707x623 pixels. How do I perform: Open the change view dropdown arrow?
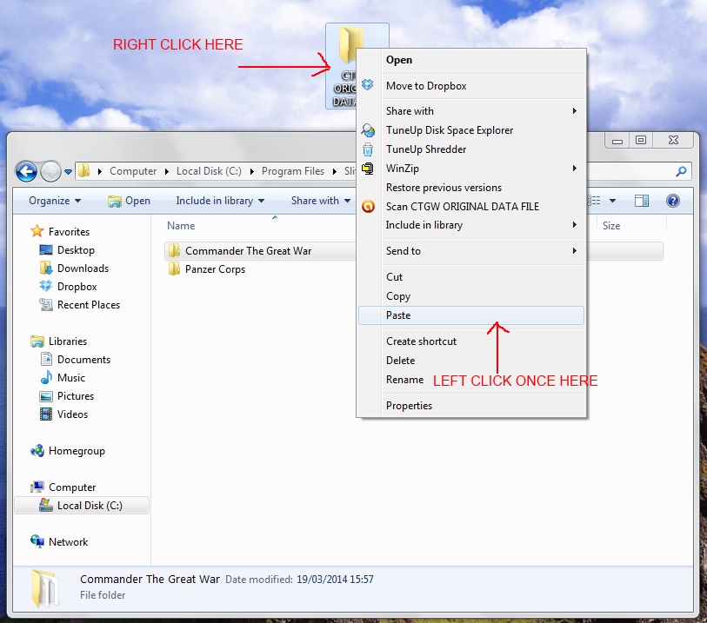point(612,201)
